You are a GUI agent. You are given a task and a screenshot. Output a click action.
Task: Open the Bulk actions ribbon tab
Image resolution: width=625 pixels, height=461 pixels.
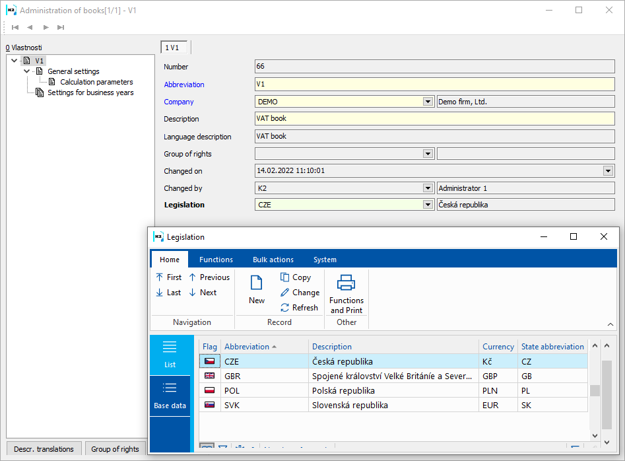(x=273, y=260)
